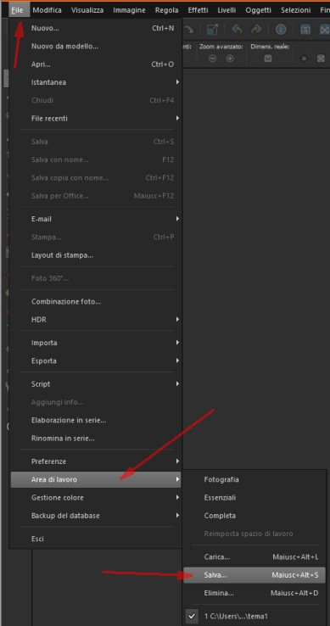Viewport: 330px width, 626px height.
Task: Click the advanced zoom out minus icon
Action: click(213, 59)
